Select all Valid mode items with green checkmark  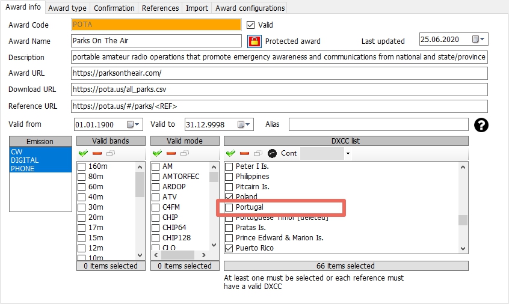158,153
